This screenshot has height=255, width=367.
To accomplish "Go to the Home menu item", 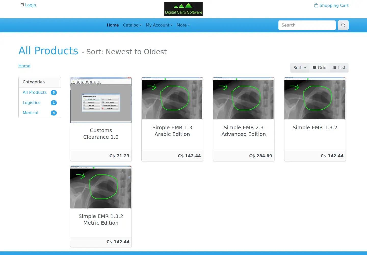I will coord(113,25).
